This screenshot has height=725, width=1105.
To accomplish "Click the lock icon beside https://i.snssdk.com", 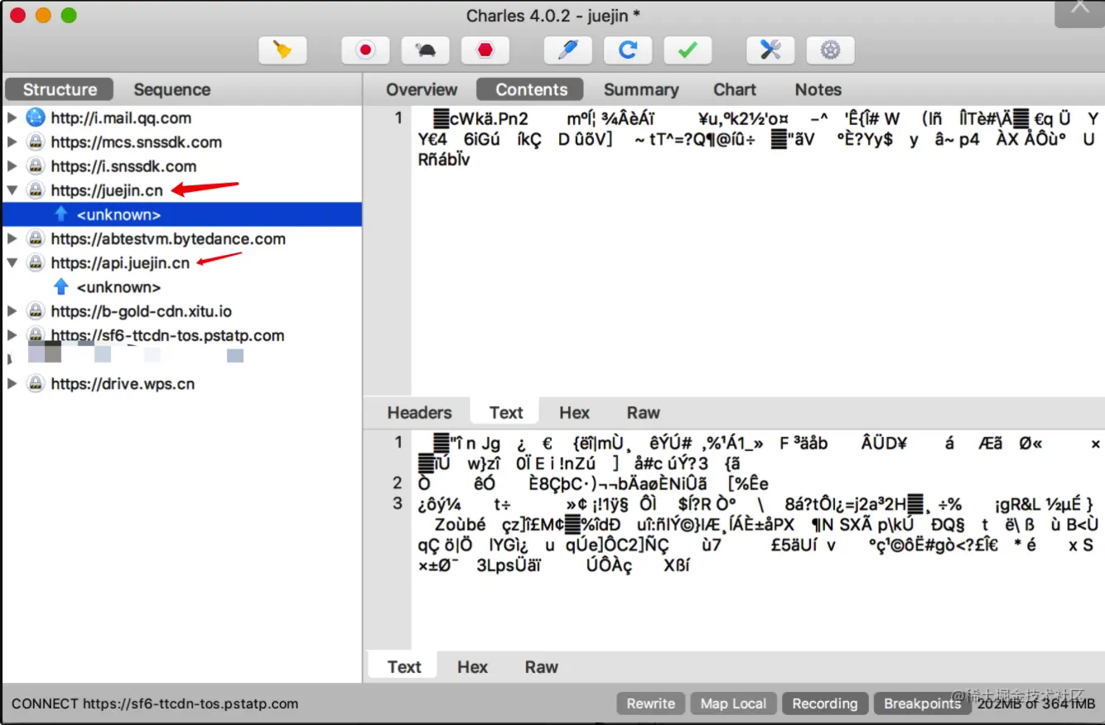I will [x=35, y=166].
